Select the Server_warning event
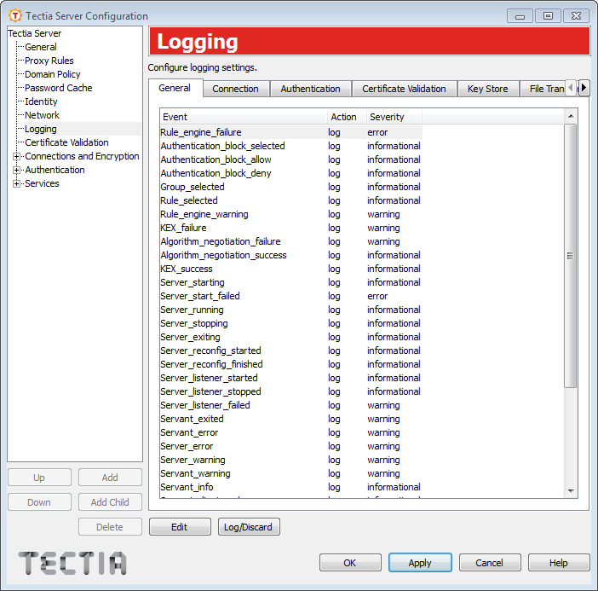 click(291, 460)
